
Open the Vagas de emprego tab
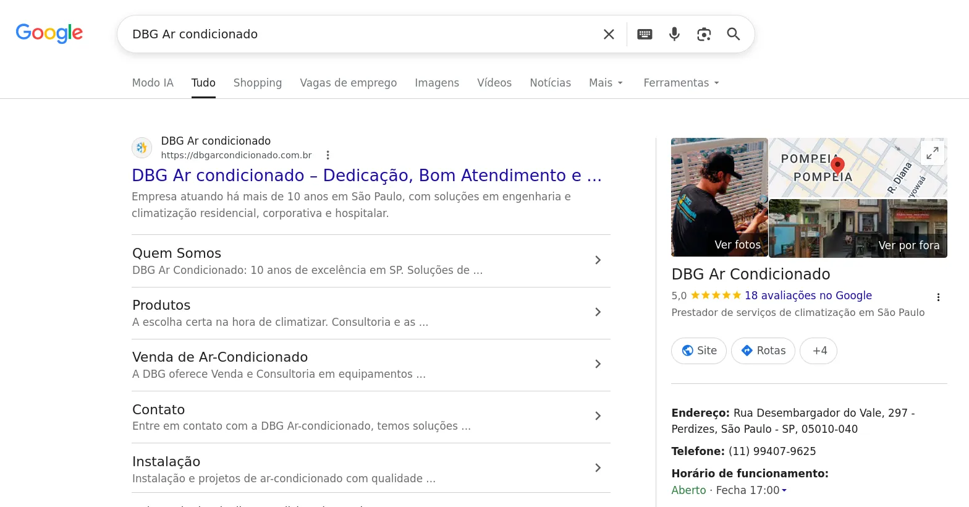349,83
